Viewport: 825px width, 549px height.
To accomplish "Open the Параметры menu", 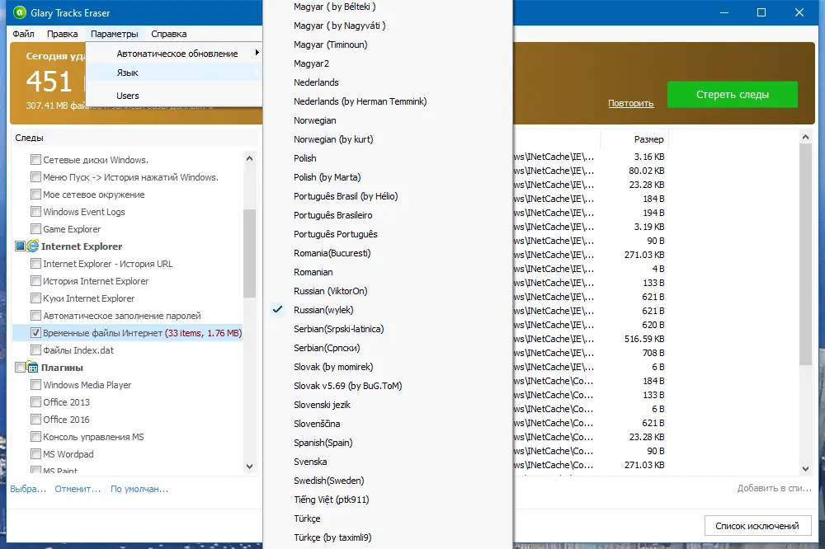I will pyautogui.click(x=114, y=34).
